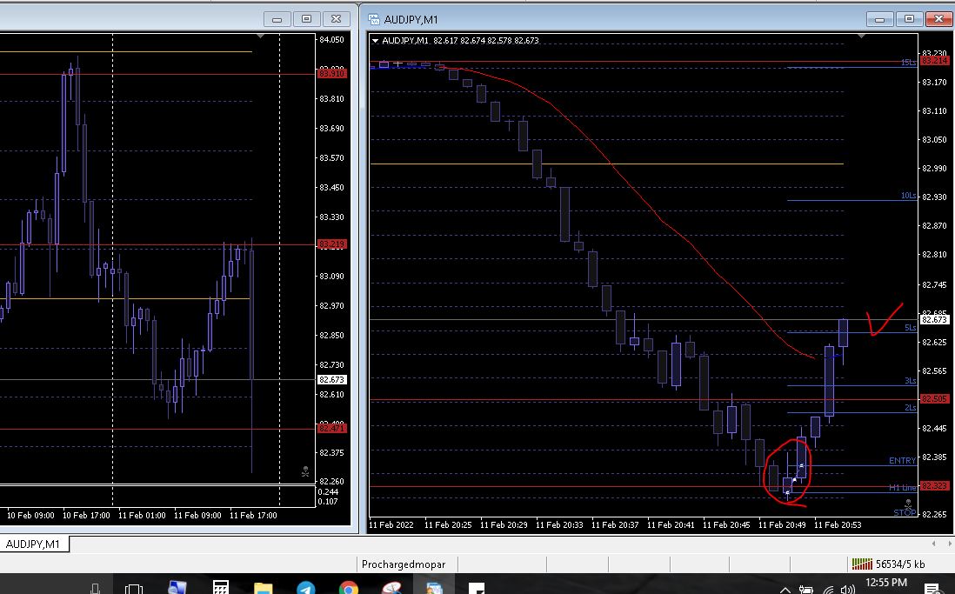Maximize the right AUDJPY,M1 chart window
Screen dimensions: 955x594
tap(909, 19)
